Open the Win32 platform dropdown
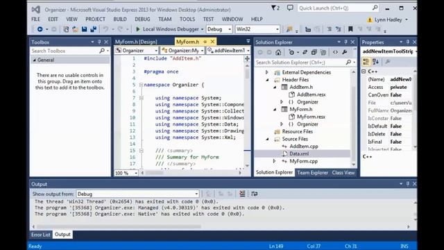Viewport: 444px width, 250px height. 257,29
